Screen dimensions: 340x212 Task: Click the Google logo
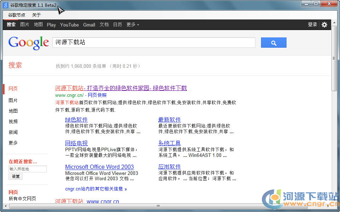click(28, 43)
